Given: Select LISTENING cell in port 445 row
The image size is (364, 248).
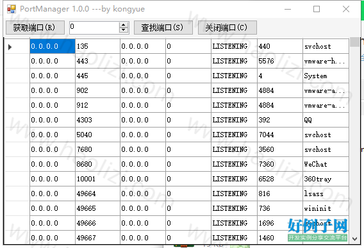Looking at the screenshot, I should (235, 76).
